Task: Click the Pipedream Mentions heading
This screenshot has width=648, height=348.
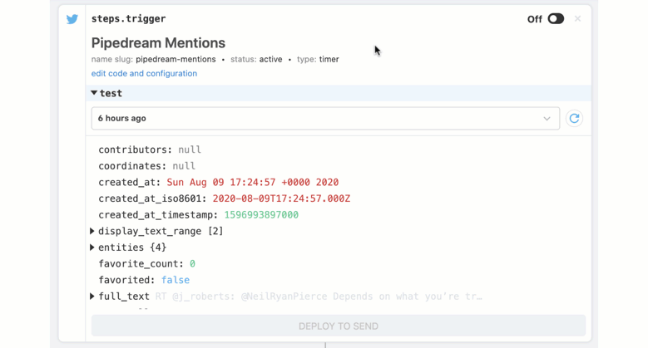Action: pyautogui.click(x=158, y=43)
